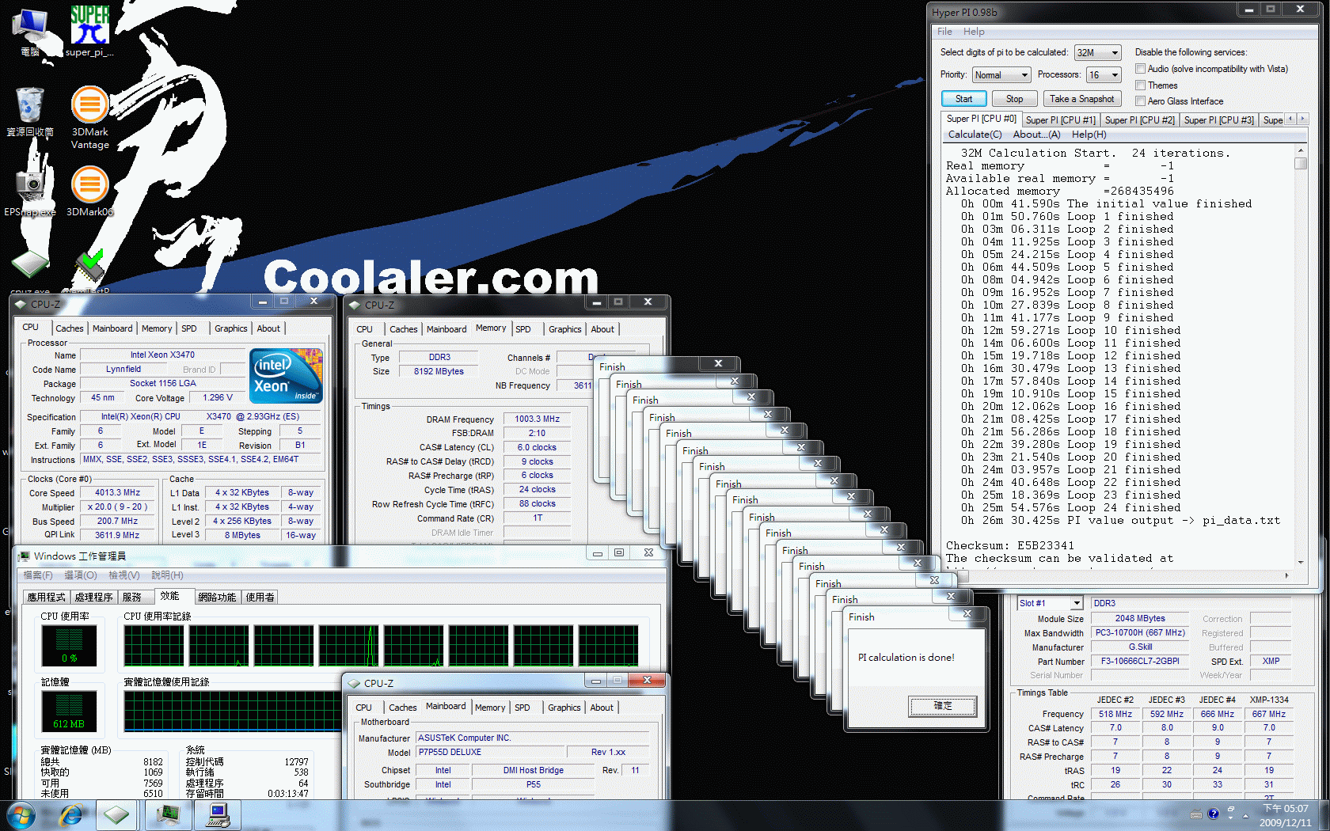The image size is (1330, 831).
Task: Open 網路功能 tab in Task Manager
Action: point(217,598)
